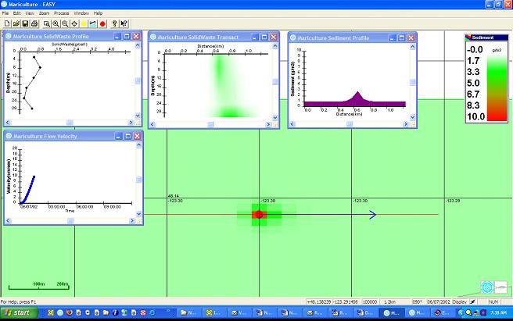Open the View menu

pos(30,13)
